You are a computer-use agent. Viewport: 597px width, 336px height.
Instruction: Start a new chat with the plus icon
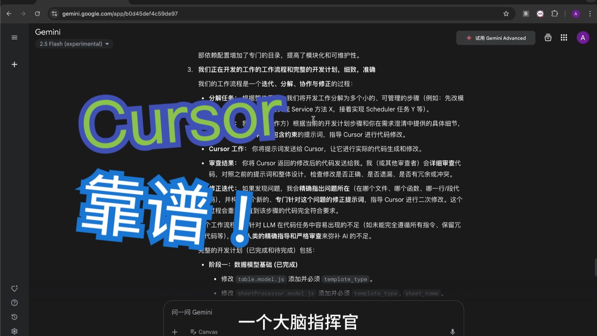coord(14,65)
